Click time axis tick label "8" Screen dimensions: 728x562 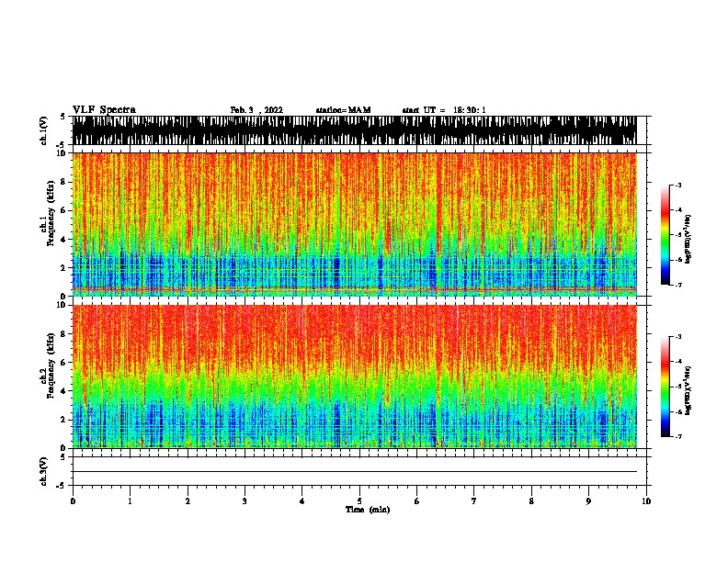pos(531,501)
